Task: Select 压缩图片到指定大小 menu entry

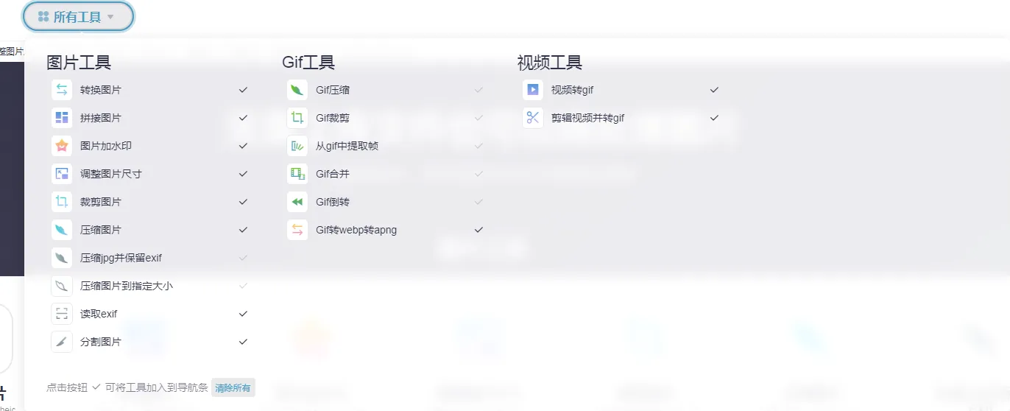Action: pyautogui.click(x=127, y=286)
